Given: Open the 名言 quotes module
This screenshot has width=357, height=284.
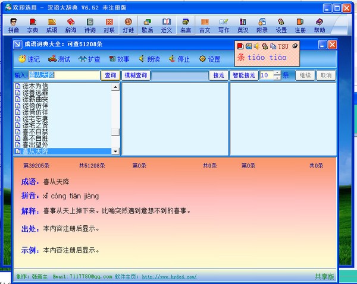Looking at the screenshot, I should (186, 26).
